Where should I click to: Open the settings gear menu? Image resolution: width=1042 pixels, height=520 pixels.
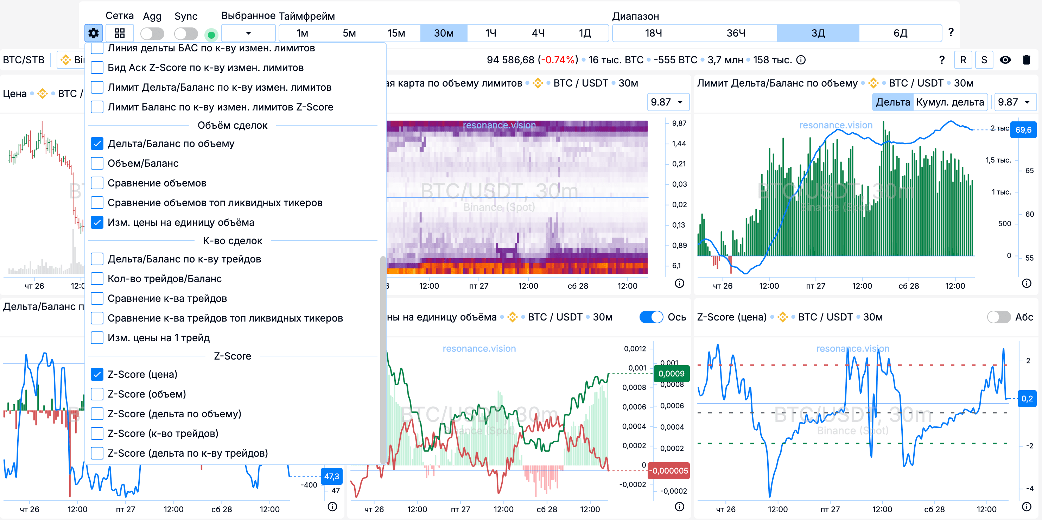coord(94,33)
